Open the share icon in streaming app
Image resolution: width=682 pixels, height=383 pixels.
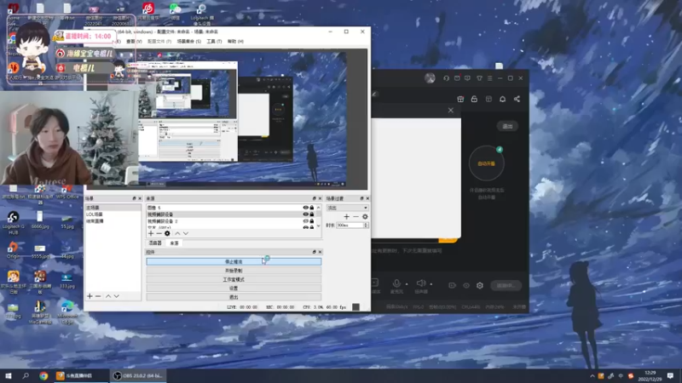point(517,99)
